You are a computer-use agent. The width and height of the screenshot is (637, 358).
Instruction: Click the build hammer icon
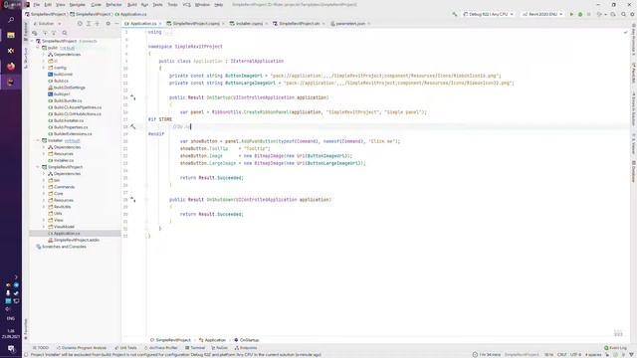(x=454, y=14)
